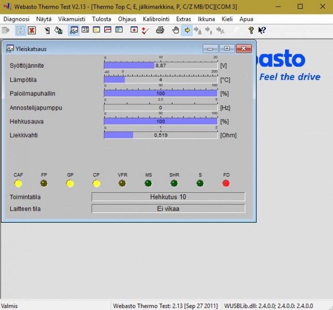Expand the Ohjaus menu
The image size is (333, 310).
point(127,19)
